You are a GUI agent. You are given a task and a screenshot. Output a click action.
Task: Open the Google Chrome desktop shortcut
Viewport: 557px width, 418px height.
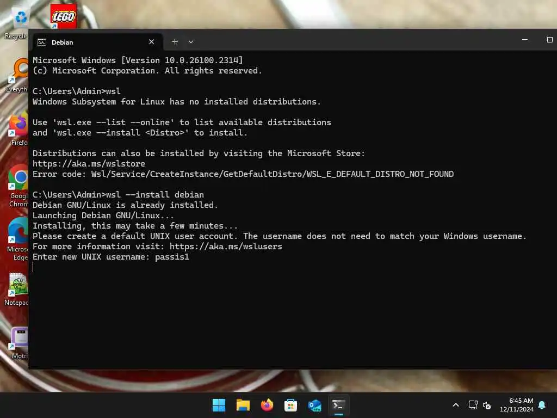click(x=18, y=186)
